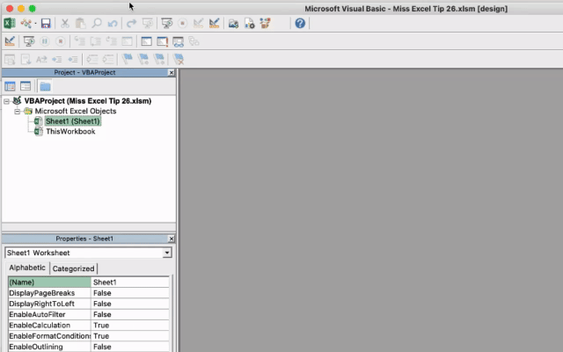Click the Insert Module icon
Image resolution: width=563 pixels, height=352 pixels.
[26, 24]
